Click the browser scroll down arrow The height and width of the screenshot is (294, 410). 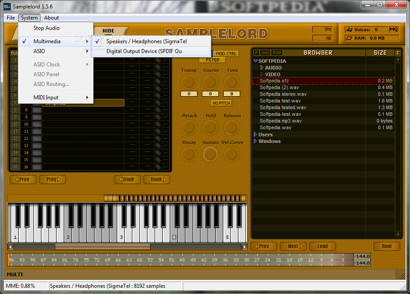pyautogui.click(x=398, y=234)
